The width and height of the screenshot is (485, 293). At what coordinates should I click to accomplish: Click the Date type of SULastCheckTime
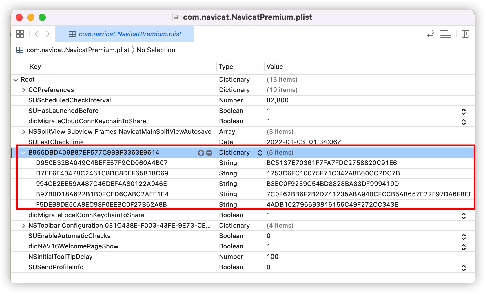tap(226, 142)
